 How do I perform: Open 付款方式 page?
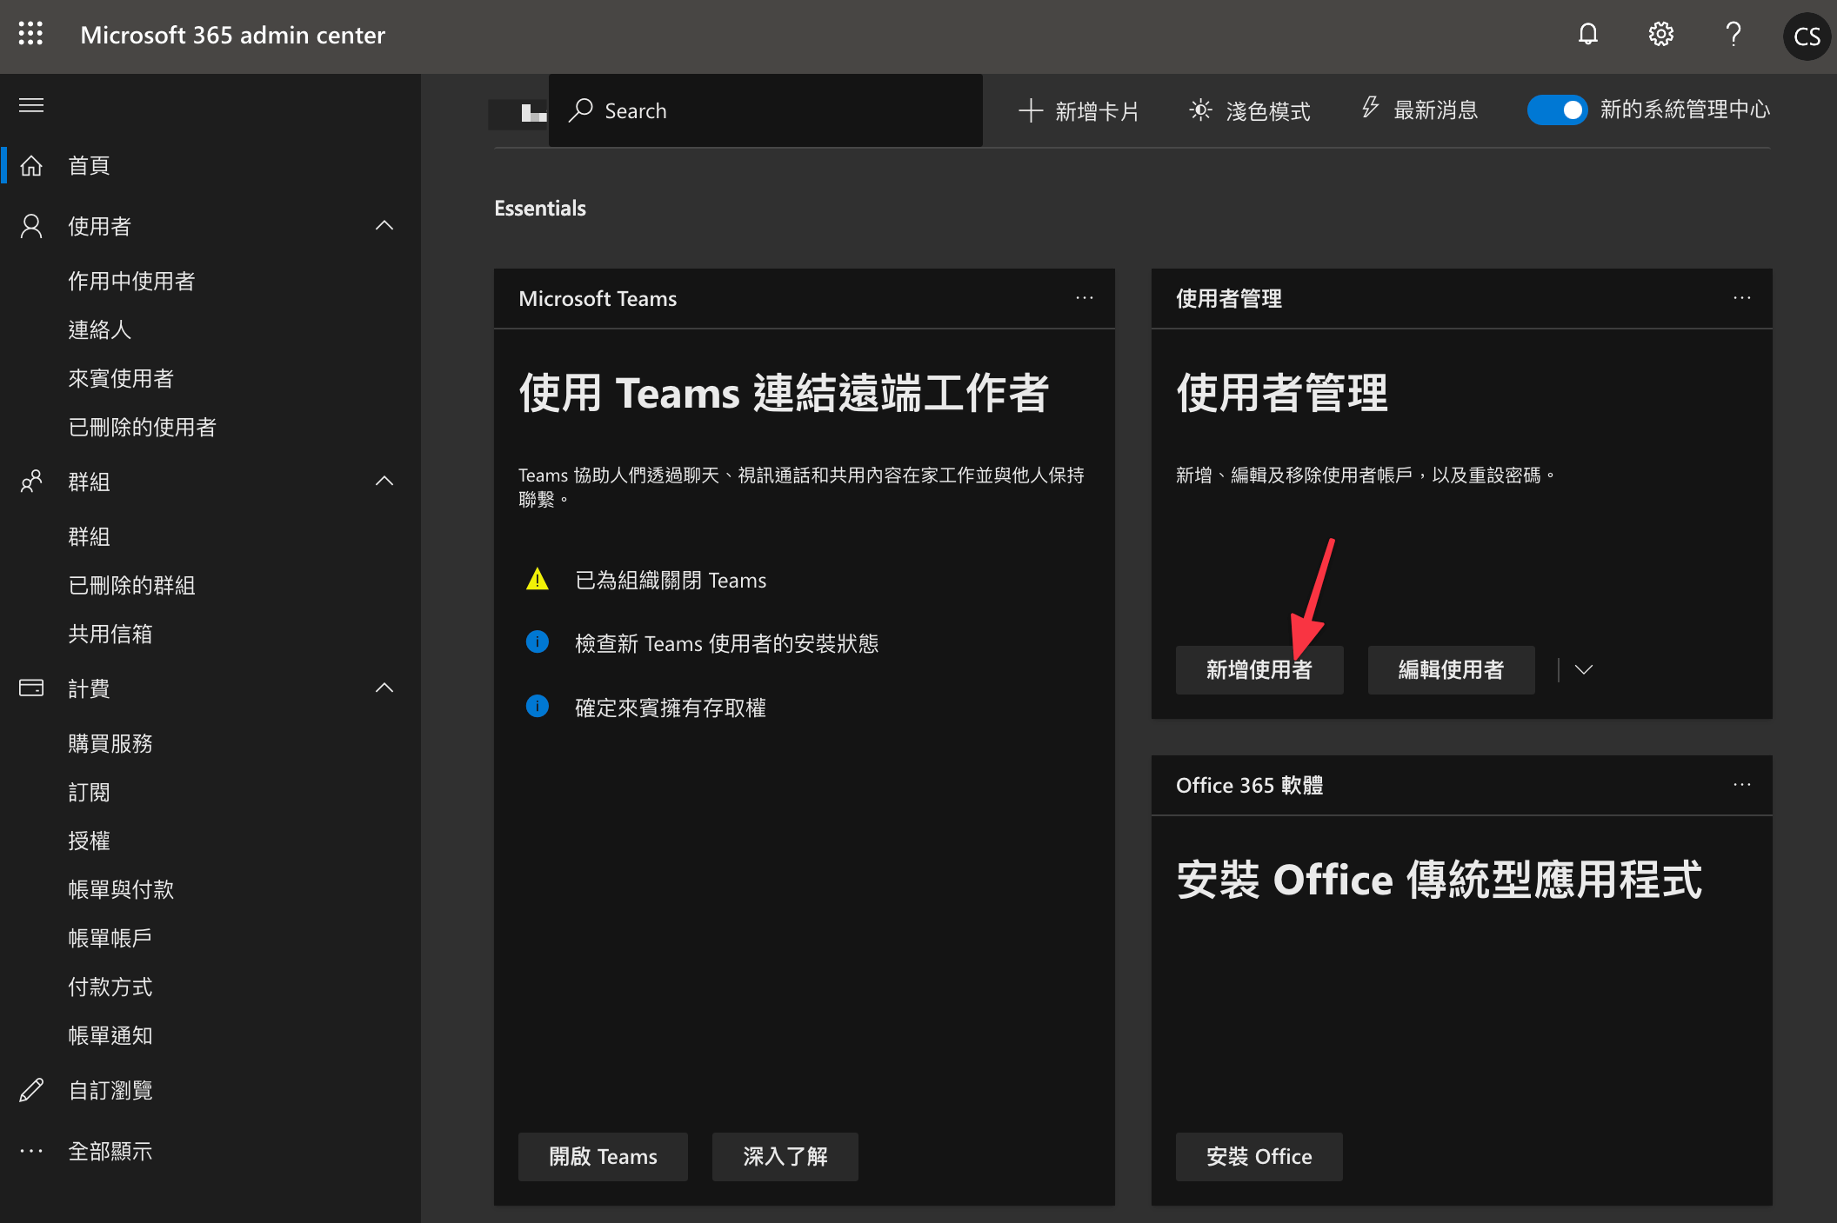point(110,987)
